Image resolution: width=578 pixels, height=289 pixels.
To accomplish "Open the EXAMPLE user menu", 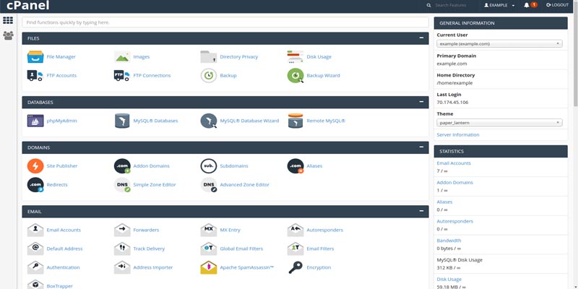I will tap(499, 5).
